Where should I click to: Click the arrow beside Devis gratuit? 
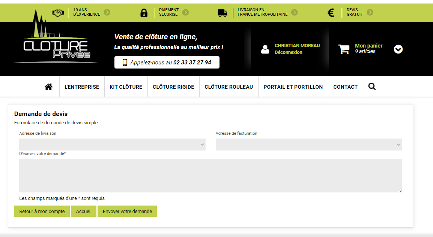(x=370, y=12)
